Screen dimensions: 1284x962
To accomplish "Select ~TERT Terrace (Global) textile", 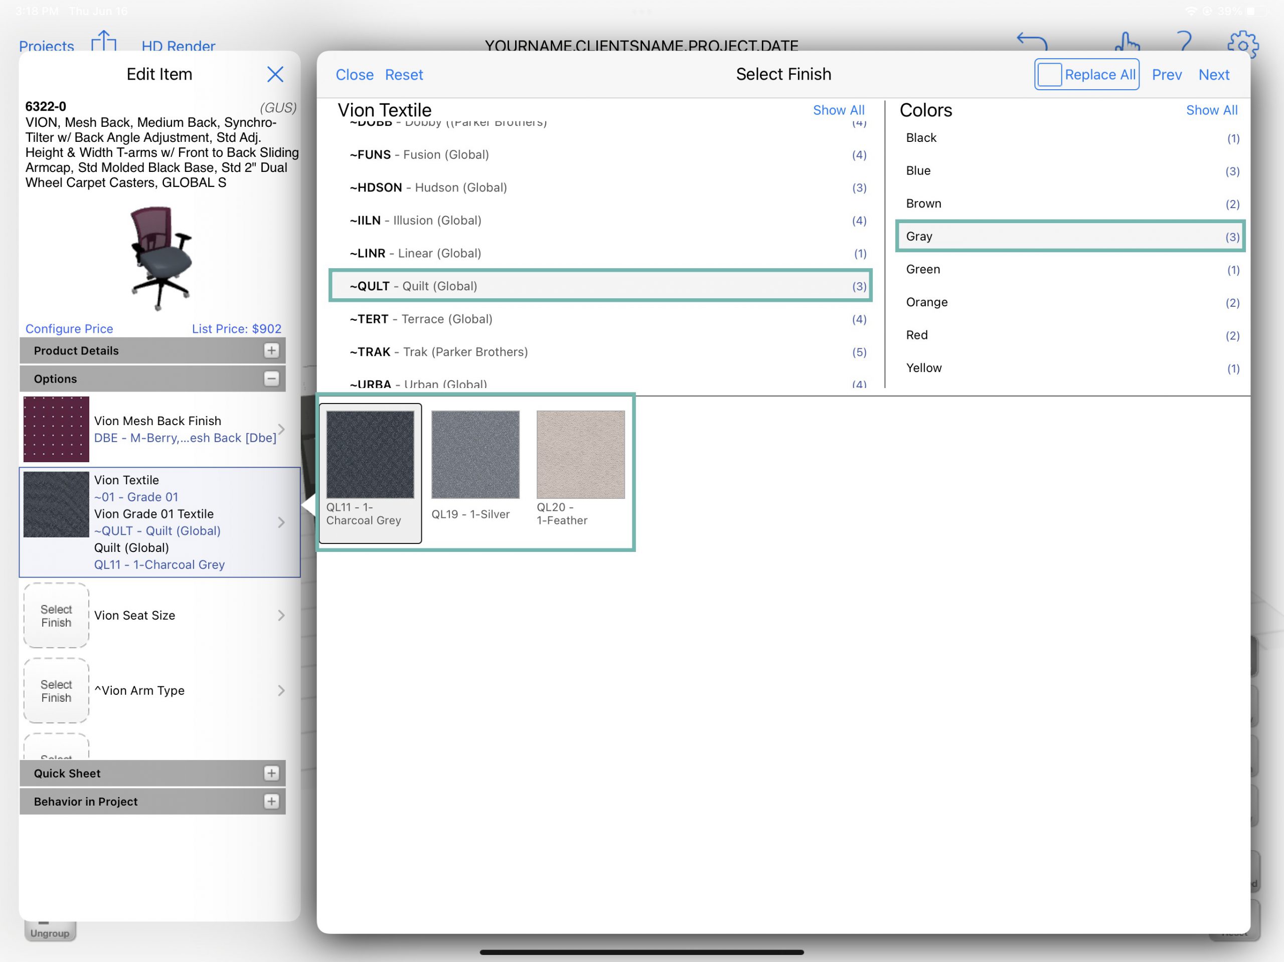I will pyautogui.click(x=600, y=319).
